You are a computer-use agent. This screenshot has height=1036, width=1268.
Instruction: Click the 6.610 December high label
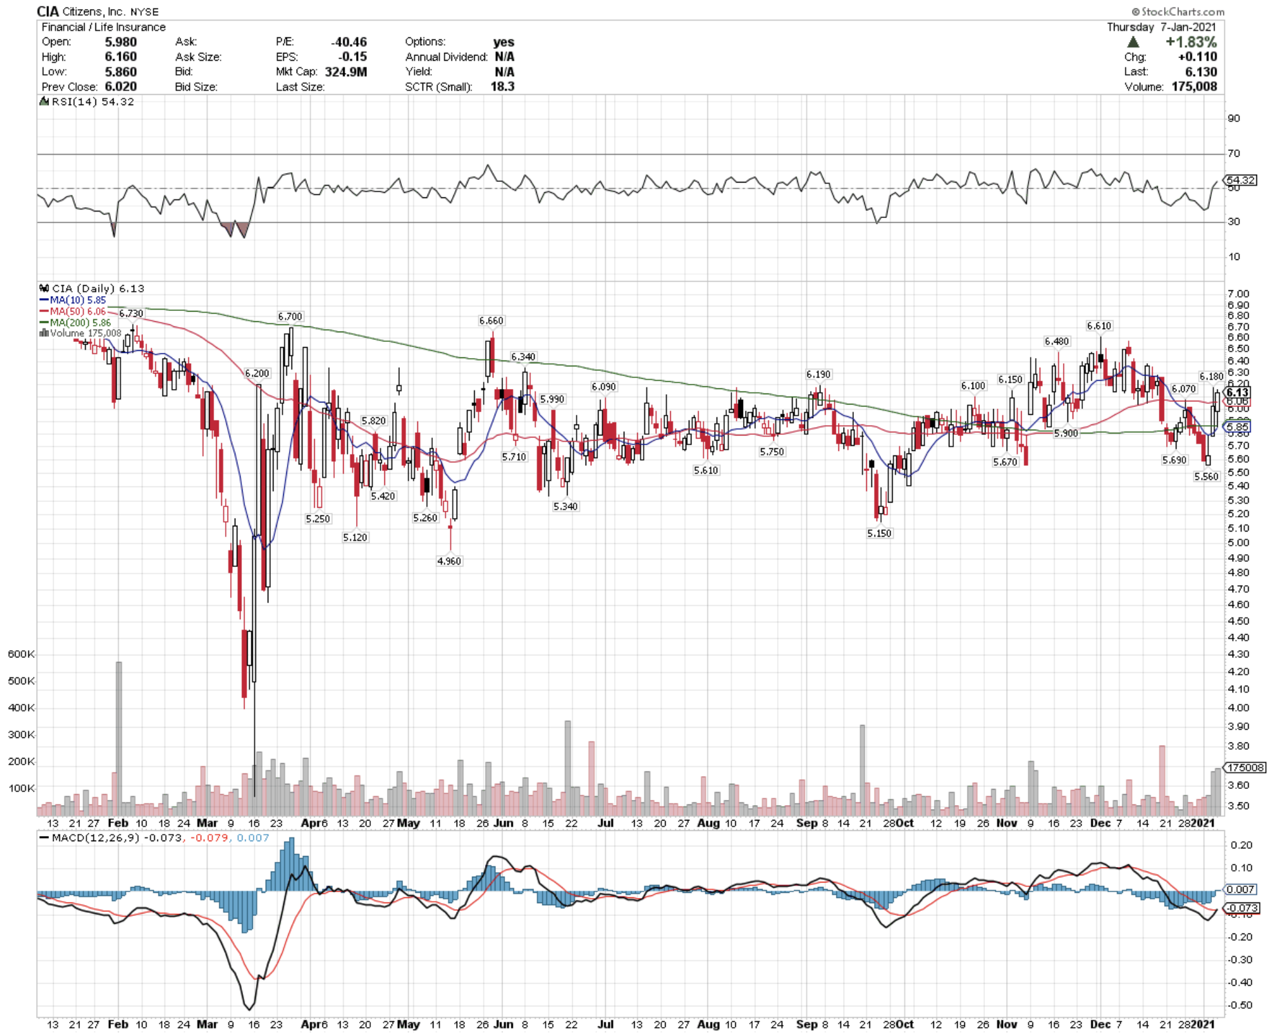click(x=1099, y=326)
